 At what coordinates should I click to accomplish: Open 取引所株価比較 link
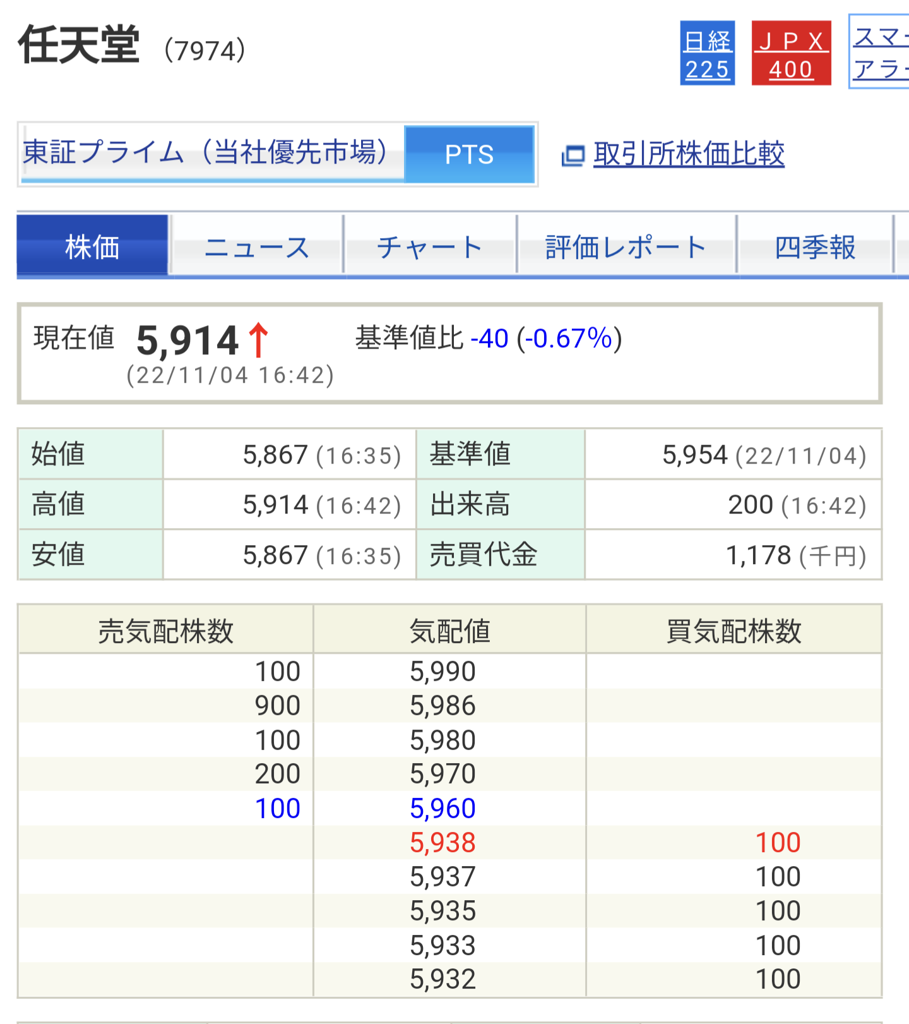pyautogui.click(x=689, y=154)
